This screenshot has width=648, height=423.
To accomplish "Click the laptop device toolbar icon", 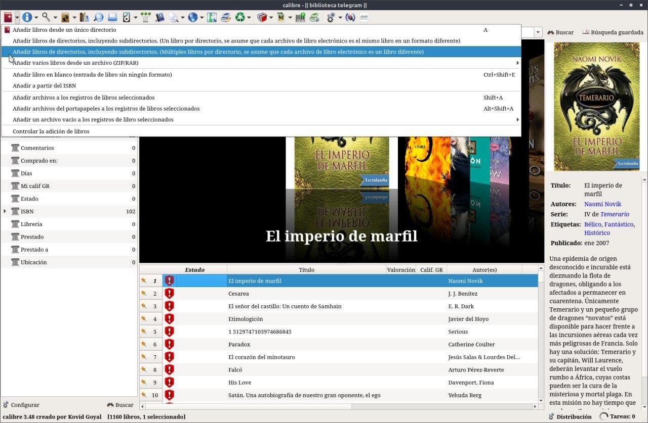I will pyautogui.click(x=112, y=18).
